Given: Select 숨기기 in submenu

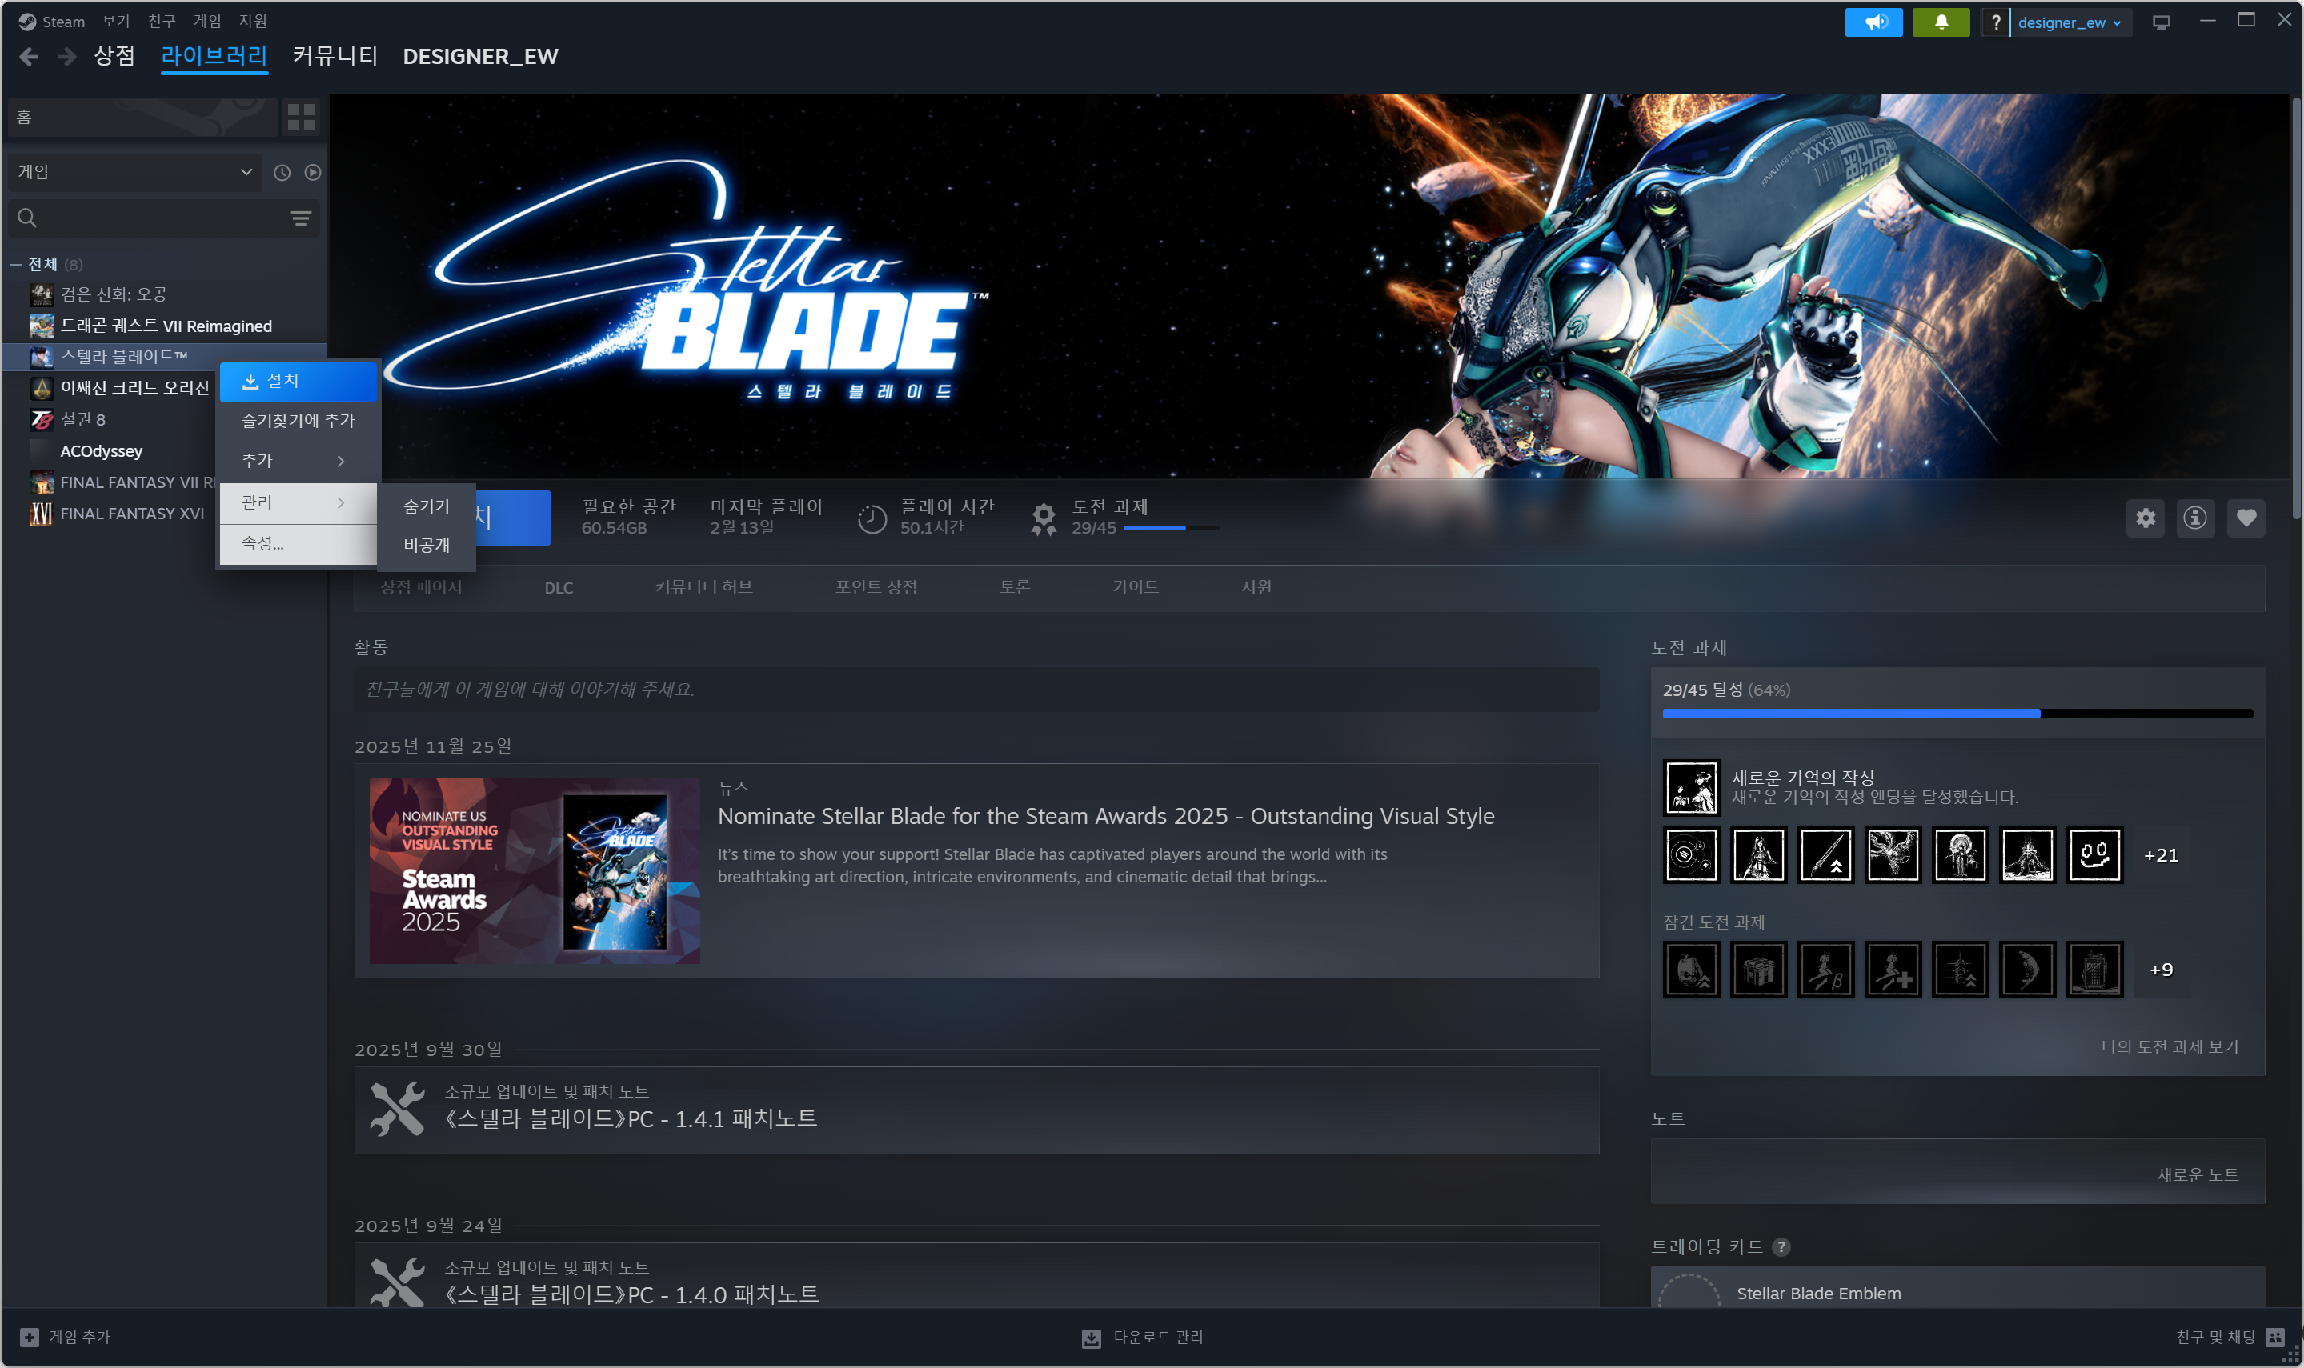Looking at the screenshot, I should (426, 506).
